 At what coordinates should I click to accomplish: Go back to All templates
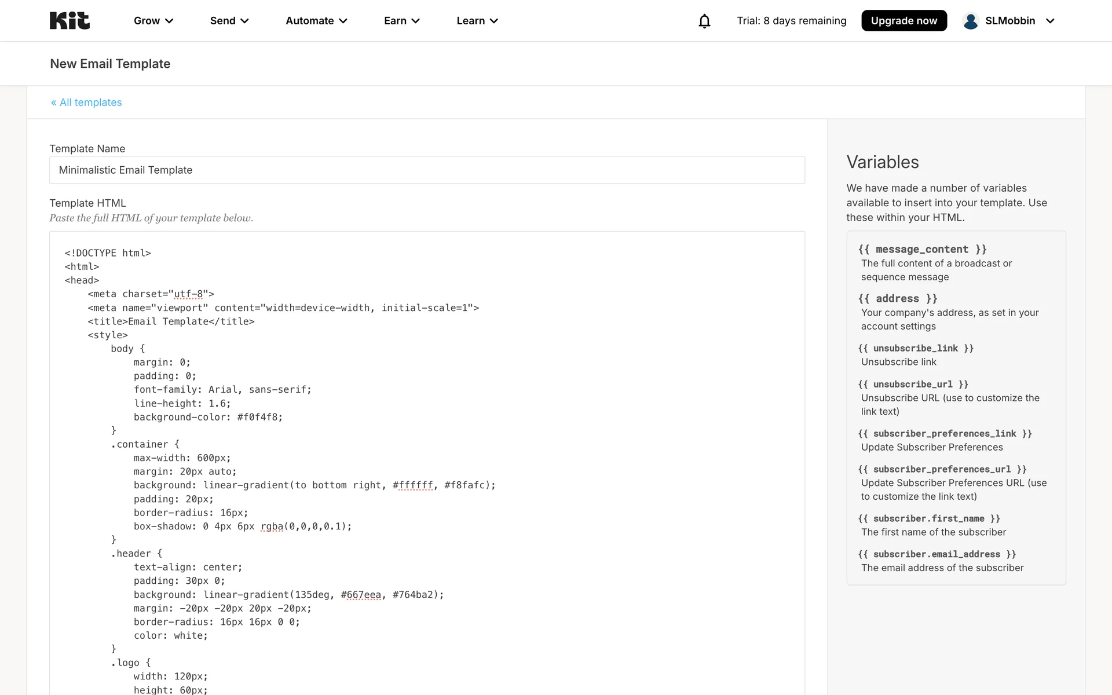86,103
